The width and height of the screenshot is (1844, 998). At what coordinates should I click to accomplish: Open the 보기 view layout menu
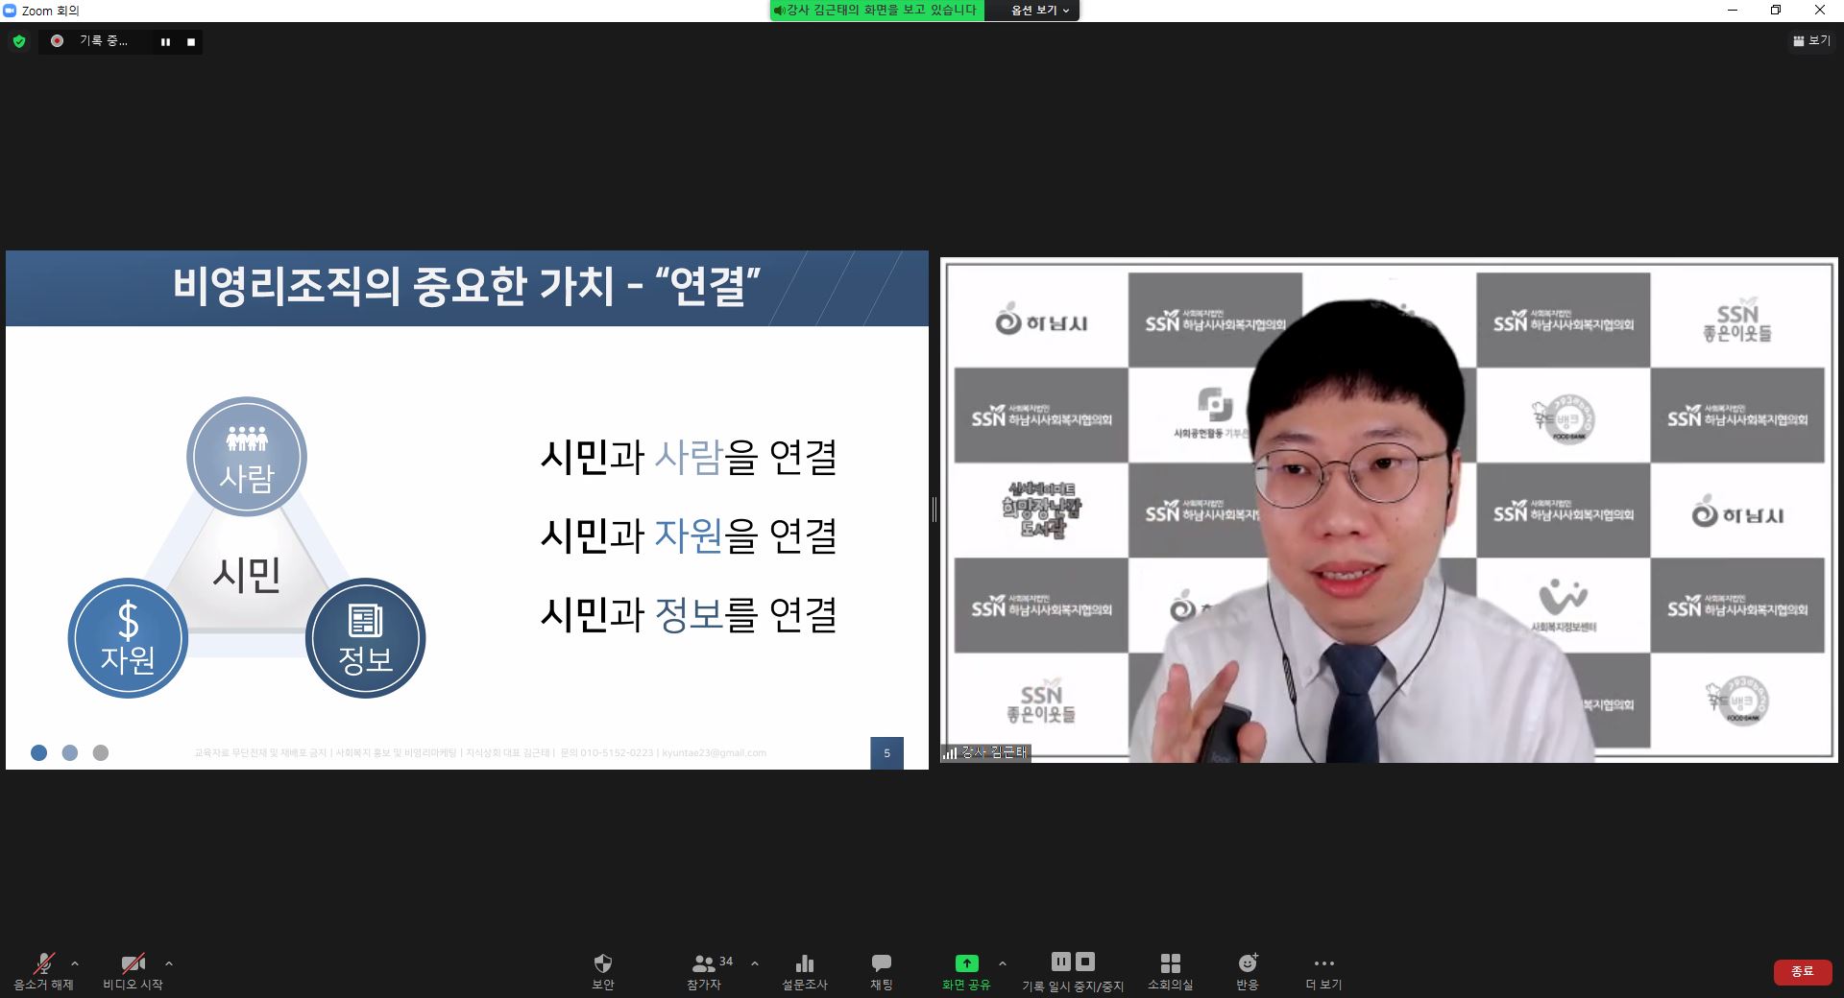point(1810,41)
